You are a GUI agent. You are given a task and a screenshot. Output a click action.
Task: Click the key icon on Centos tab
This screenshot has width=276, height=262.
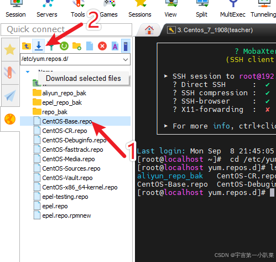click(x=171, y=30)
